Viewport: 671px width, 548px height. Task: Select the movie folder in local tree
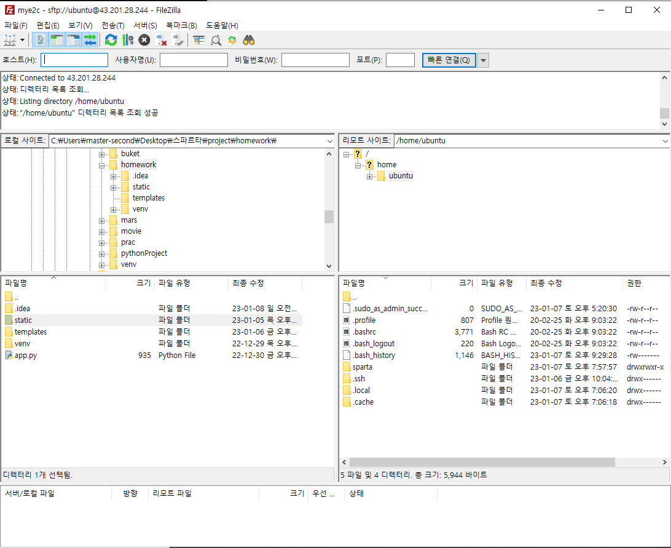point(131,231)
